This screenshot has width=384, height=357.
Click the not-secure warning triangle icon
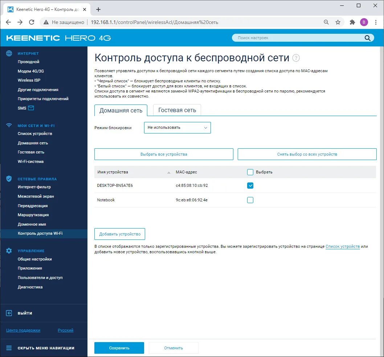pos(46,22)
